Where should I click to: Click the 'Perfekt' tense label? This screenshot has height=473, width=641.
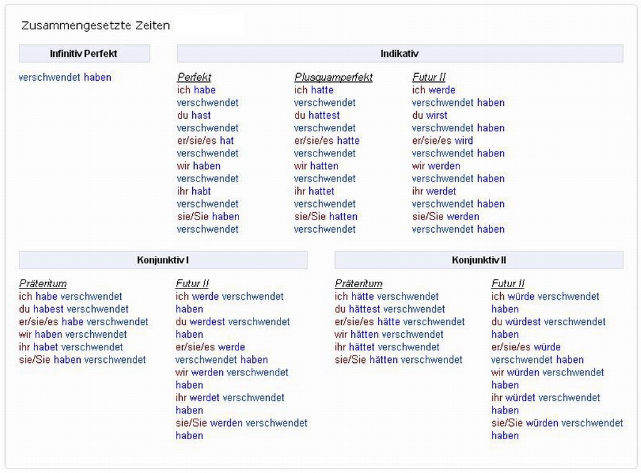tap(194, 78)
